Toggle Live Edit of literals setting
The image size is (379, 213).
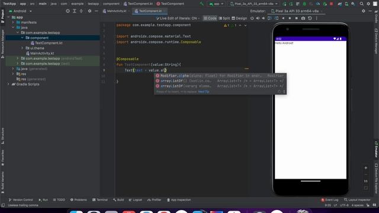178,18
